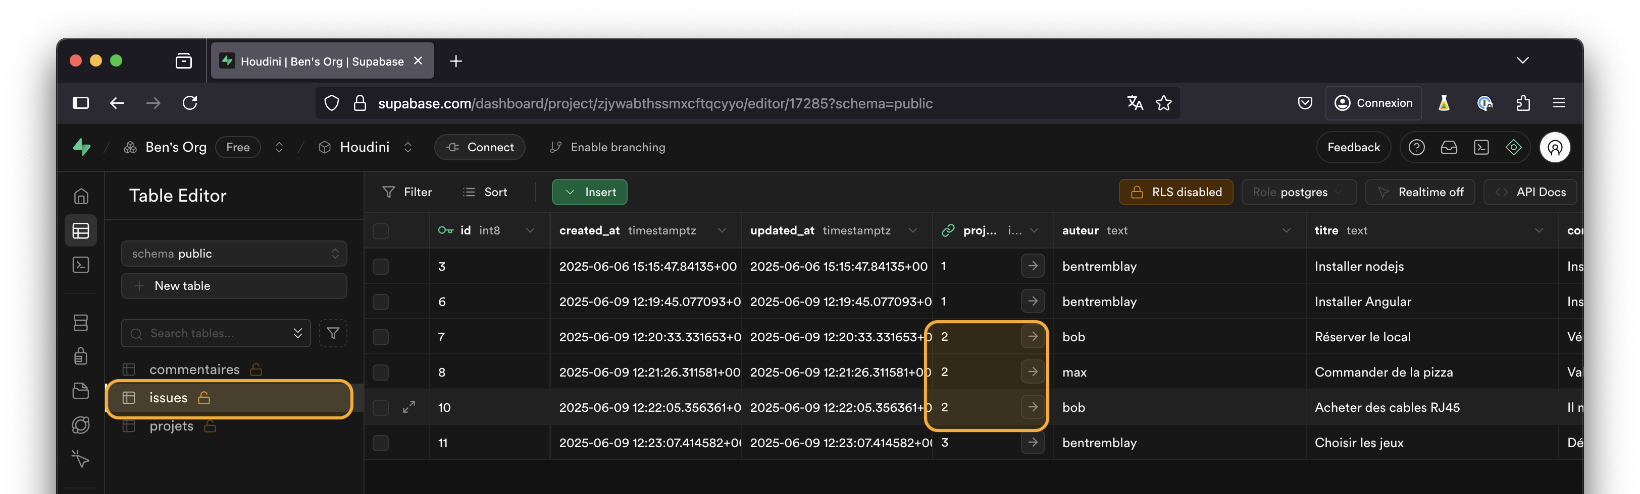Click the table filter funnel beside search
This screenshot has height=494, width=1640.
click(x=333, y=333)
